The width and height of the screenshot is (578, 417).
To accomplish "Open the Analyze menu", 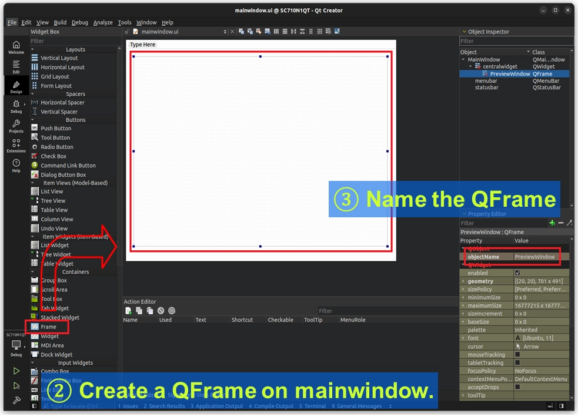I will coord(103,22).
